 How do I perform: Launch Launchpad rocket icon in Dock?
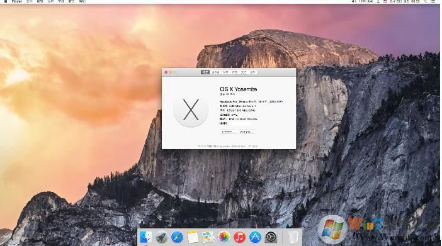pos(162,237)
